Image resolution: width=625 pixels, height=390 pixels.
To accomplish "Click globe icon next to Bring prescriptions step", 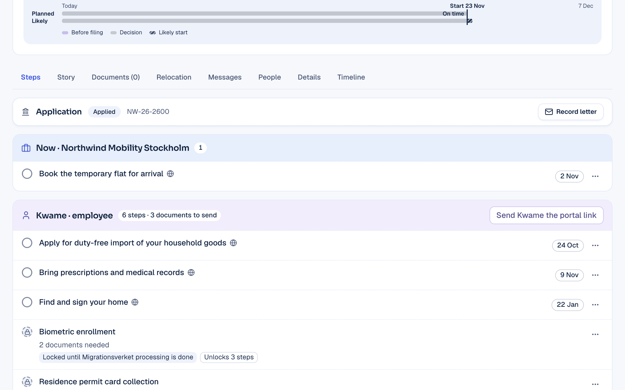I will click(x=191, y=272).
